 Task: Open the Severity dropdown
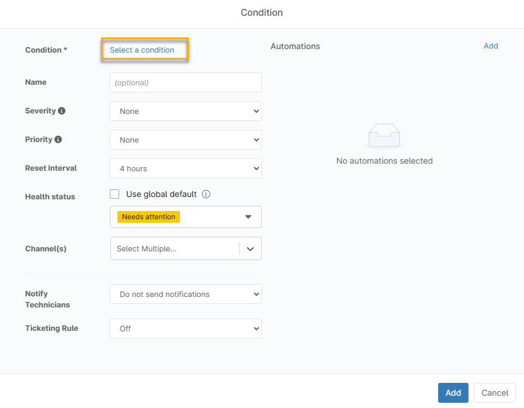pyautogui.click(x=185, y=111)
